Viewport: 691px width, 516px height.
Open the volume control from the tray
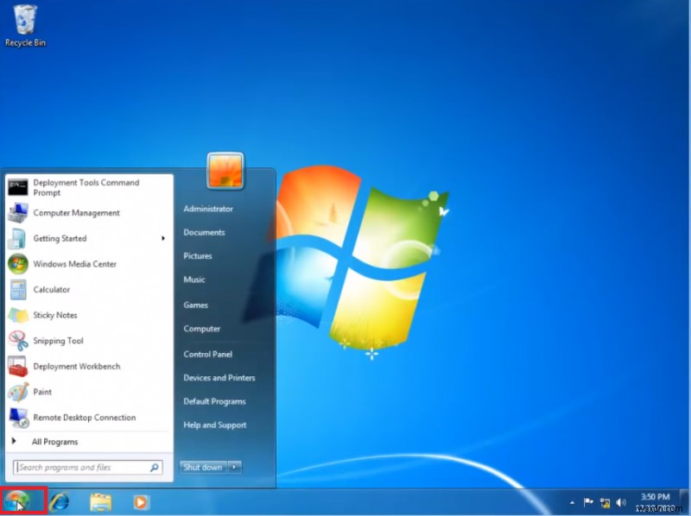(623, 500)
